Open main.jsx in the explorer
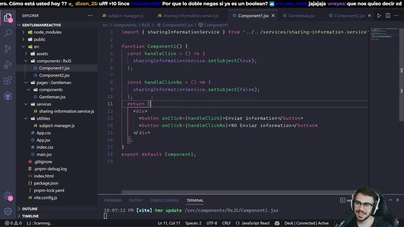This screenshot has width=404, height=227. pyautogui.click(x=44, y=154)
